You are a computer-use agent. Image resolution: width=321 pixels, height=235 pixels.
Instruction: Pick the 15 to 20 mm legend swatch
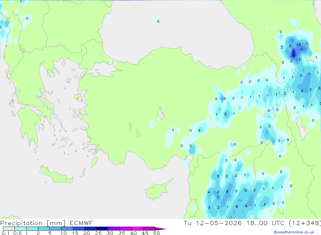click(79, 229)
